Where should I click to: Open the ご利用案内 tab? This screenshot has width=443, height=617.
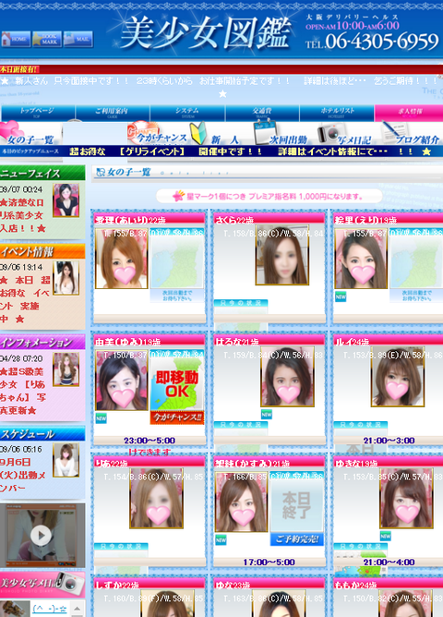point(112,113)
